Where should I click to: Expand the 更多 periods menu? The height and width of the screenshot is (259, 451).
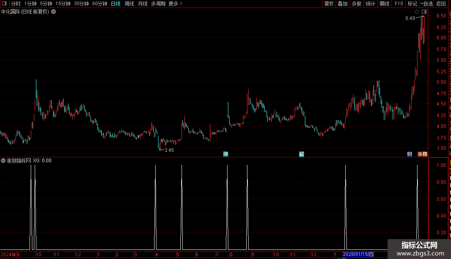175,4
